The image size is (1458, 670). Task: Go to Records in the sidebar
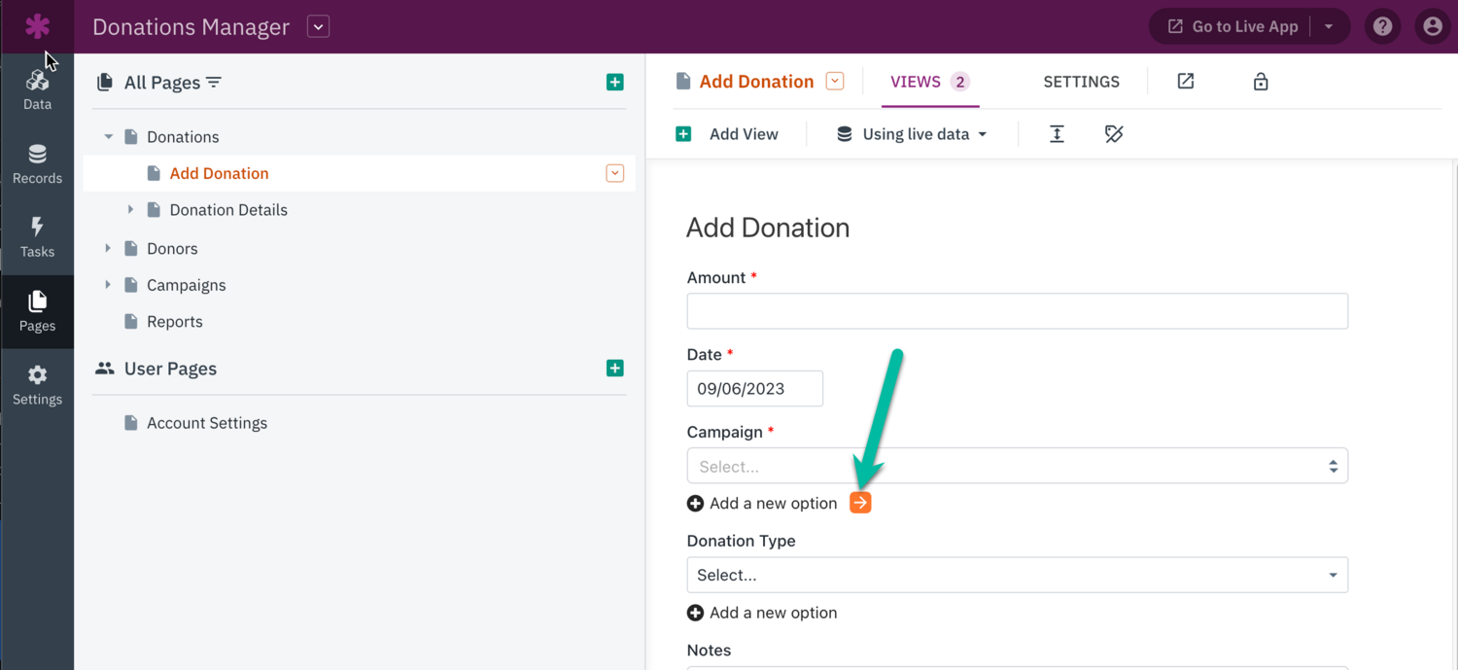pyautogui.click(x=37, y=163)
